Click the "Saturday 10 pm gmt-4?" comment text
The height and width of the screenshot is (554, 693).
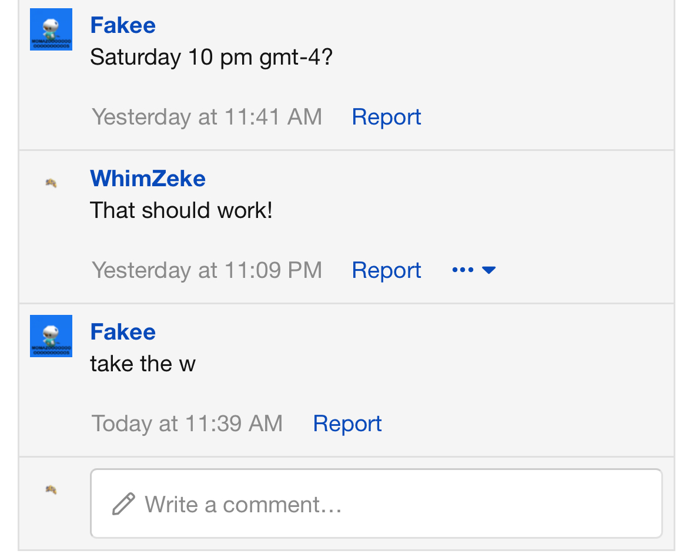pos(211,57)
